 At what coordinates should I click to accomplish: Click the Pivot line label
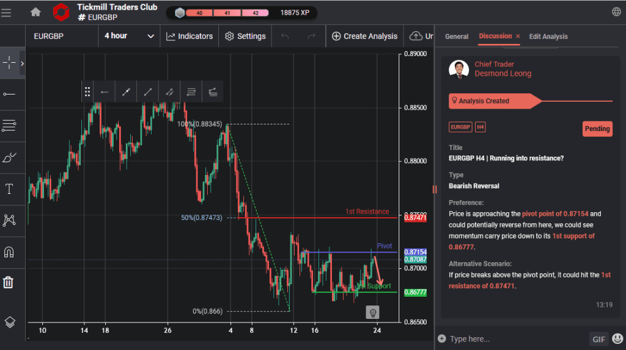(385, 246)
